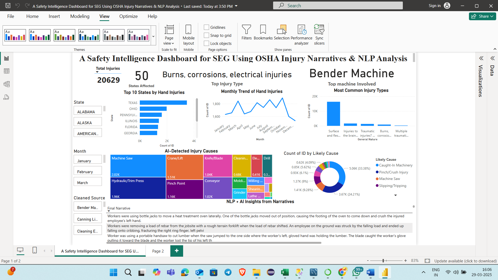Open the Table view in left sidebar
This screenshot has width=498, height=280.
click(x=6, y=71)
